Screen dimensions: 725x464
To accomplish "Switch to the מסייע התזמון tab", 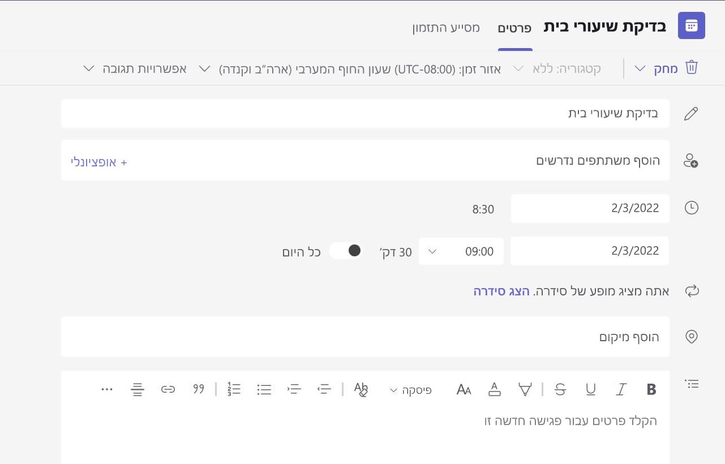I will [x=446, y=27].
